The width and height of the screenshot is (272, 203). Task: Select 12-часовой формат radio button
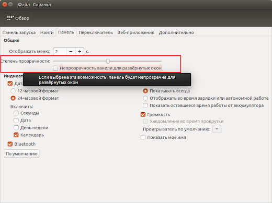tap(13, 91)
